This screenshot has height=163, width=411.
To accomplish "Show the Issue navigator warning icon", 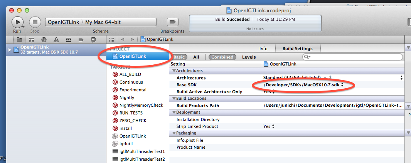I will coord(56,39).
